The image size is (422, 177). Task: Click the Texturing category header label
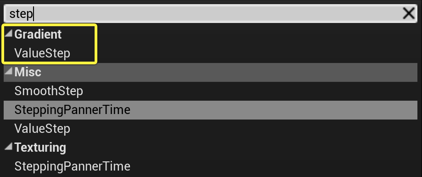[40, 148]
